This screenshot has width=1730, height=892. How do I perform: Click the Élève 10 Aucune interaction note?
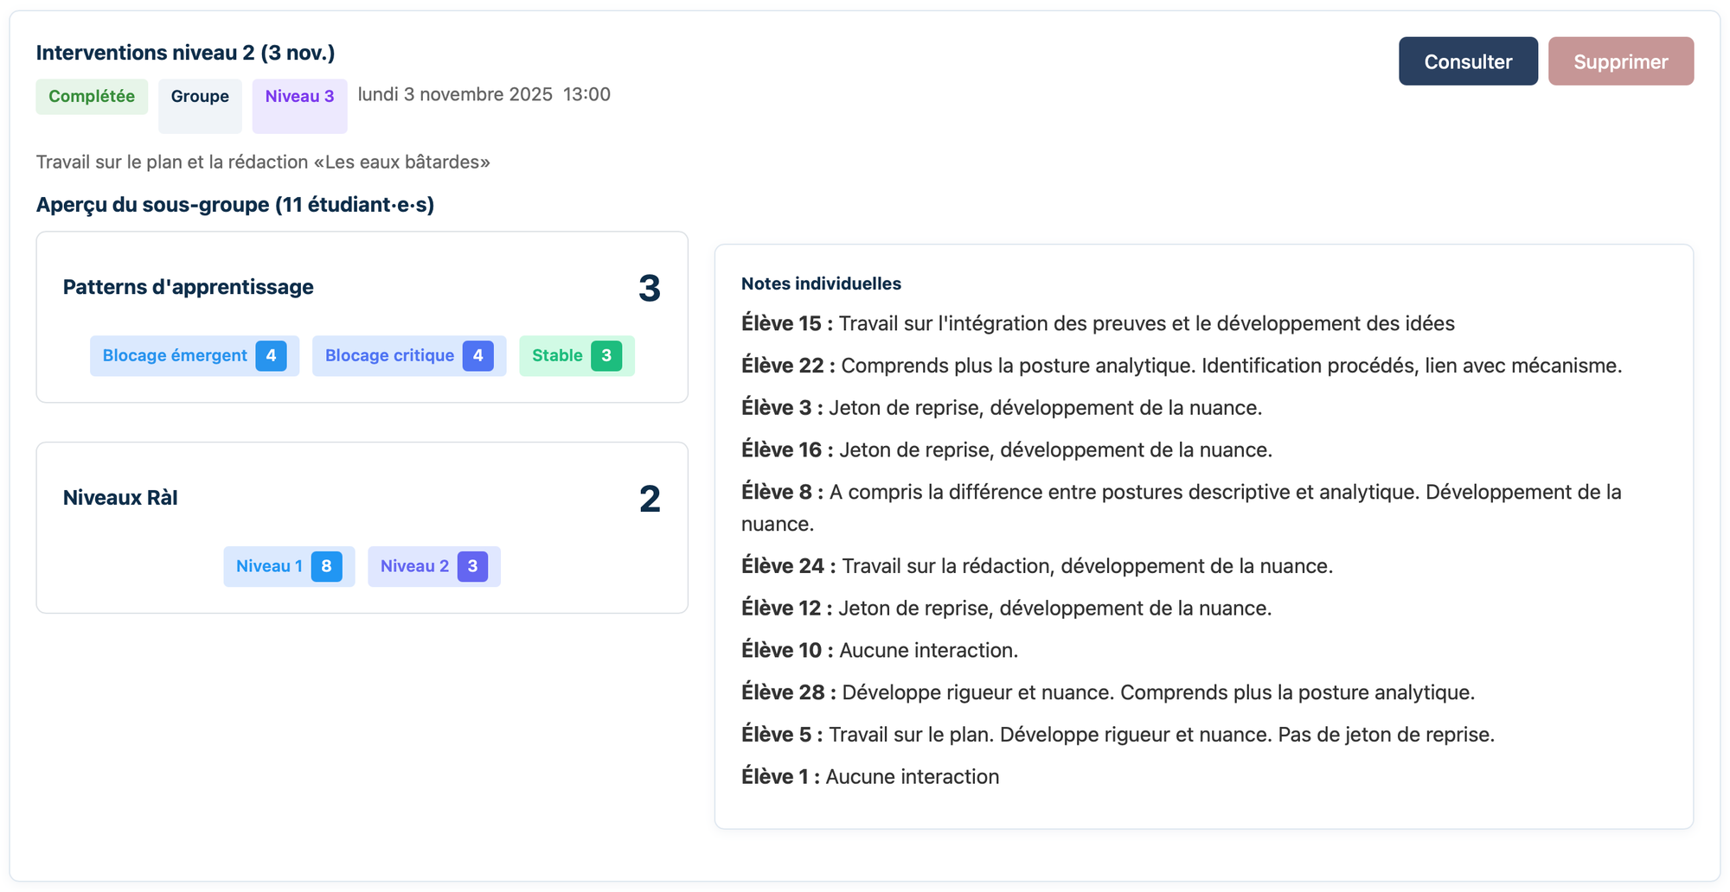point(879,650)
